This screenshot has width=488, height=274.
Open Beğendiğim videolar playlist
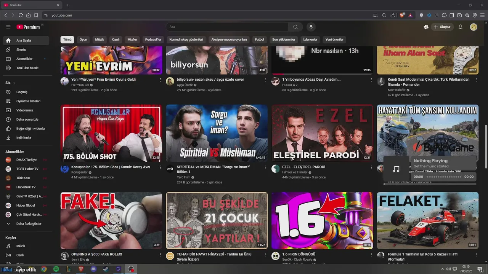(x=26, y=129)
